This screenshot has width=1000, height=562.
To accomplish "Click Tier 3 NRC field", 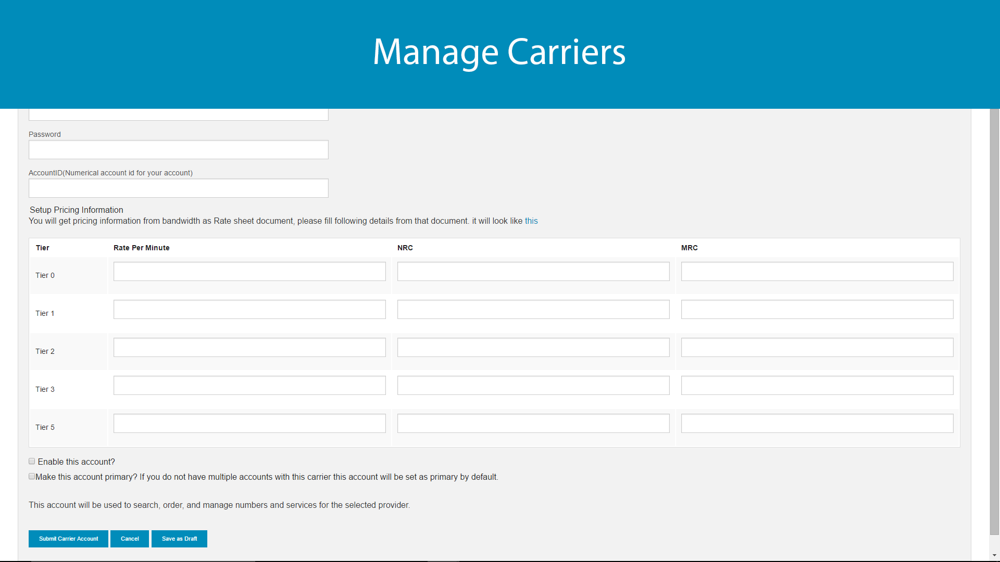I will click(x=533, y=386).
